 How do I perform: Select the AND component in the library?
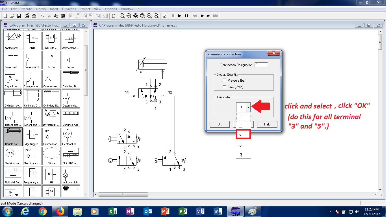click(32, 41)
